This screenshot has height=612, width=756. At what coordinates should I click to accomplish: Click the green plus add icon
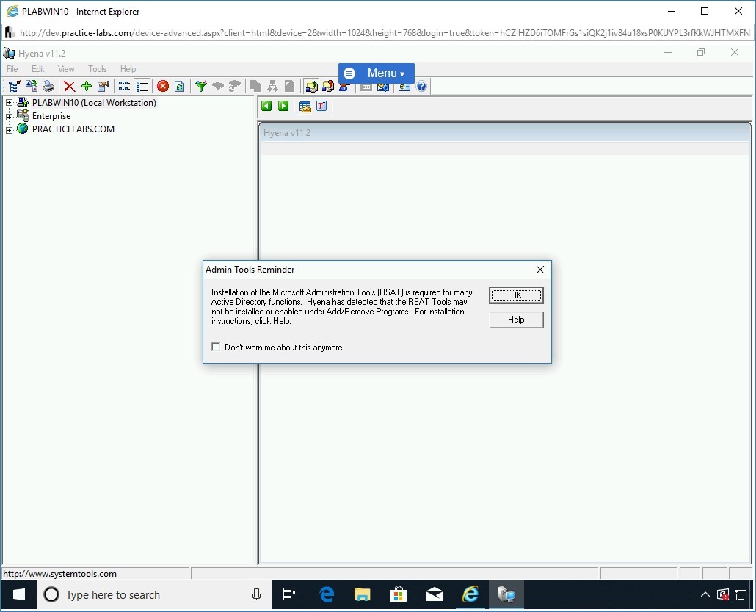(x=86, y=87)
